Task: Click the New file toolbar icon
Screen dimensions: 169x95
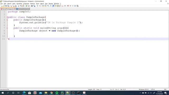Action: [x=2, y=6]
